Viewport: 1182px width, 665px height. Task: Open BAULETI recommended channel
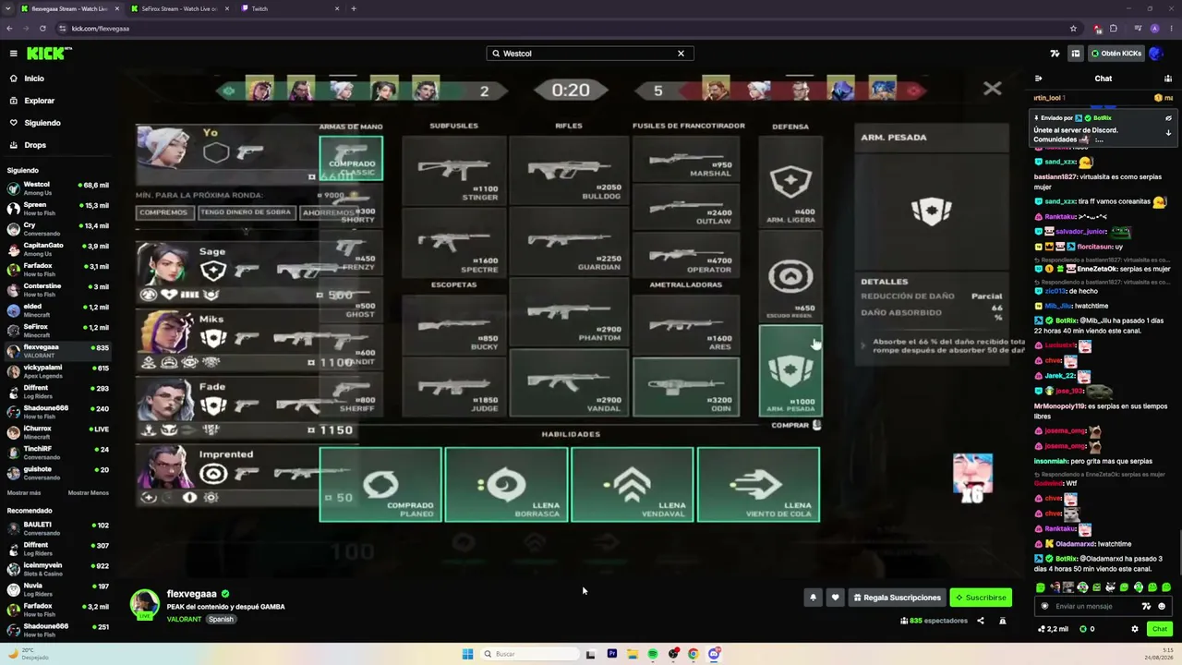coord(58,528)
